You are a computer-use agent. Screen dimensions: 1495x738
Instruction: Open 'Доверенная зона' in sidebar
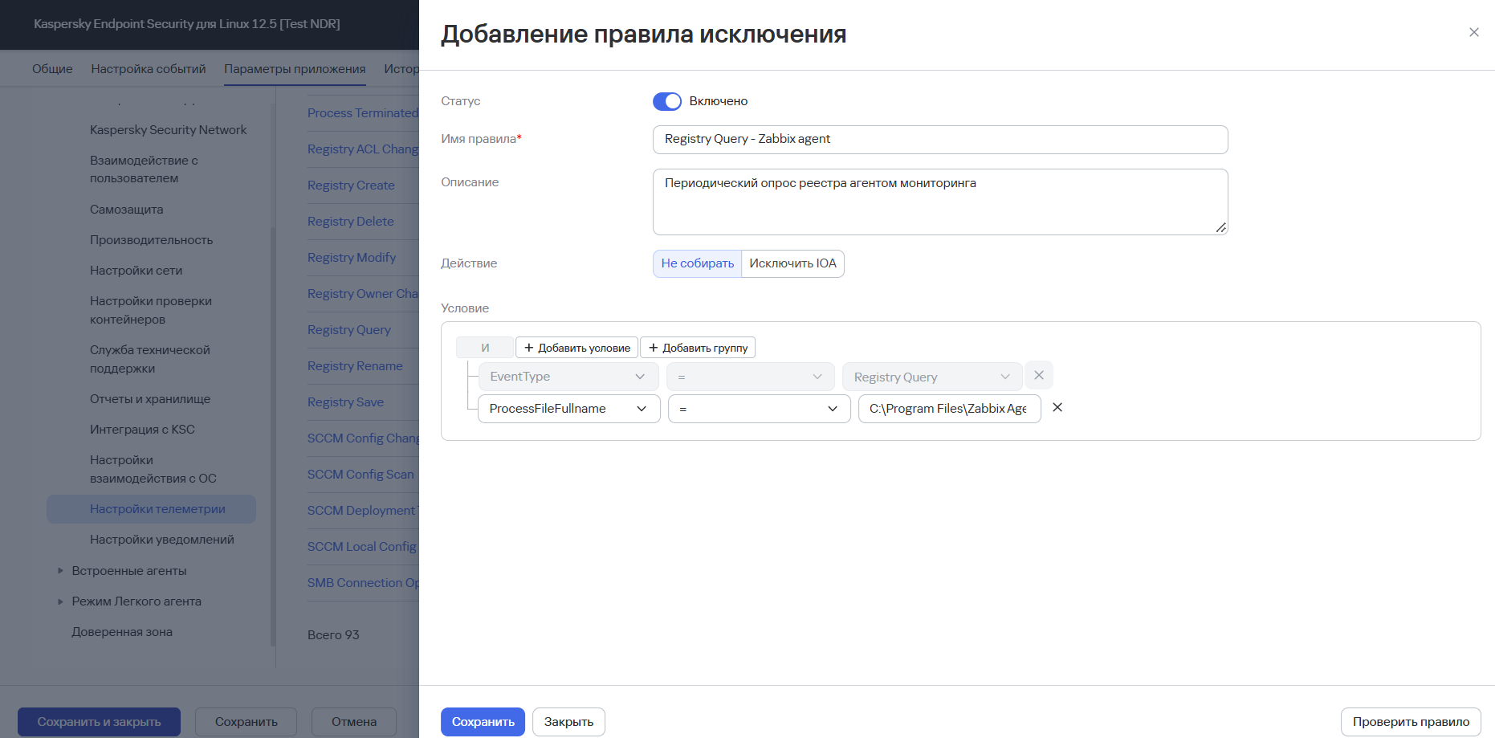tap(122, 632)
